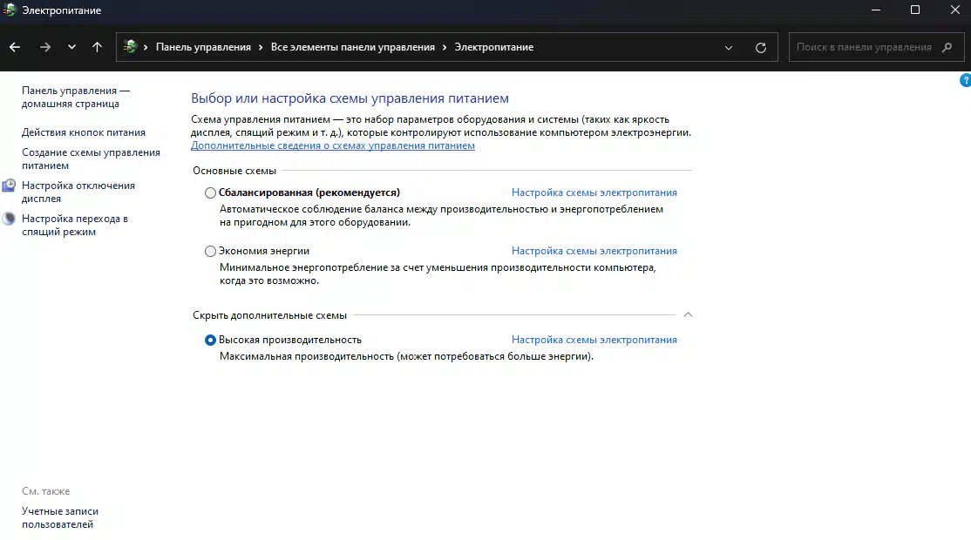
Task: Click the moon icon beside sleep mode settings
Action: click(x=9, y=219)
